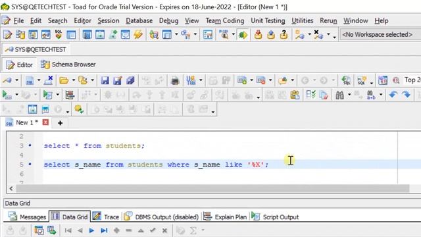Open the Explain Plan tab
The width and height of the screenshot is (421, 237).
[225, 217]
